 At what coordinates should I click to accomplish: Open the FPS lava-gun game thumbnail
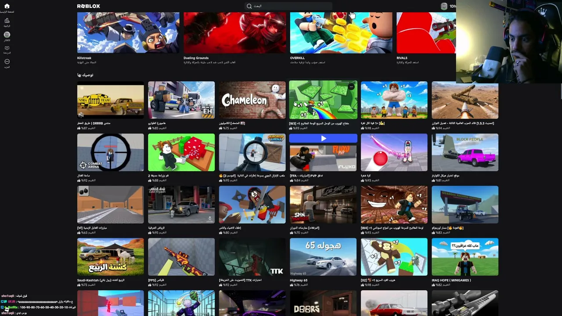pyautogui.click(x=181, y=257)
